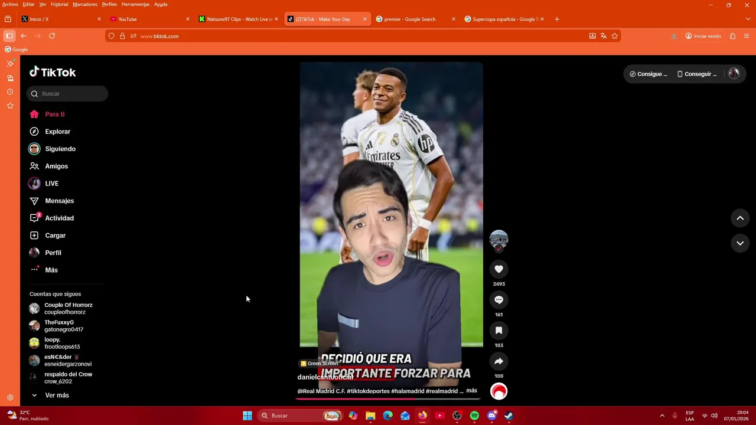Click the Conseguir app button
756x425 pixels.
coord(696,74)
